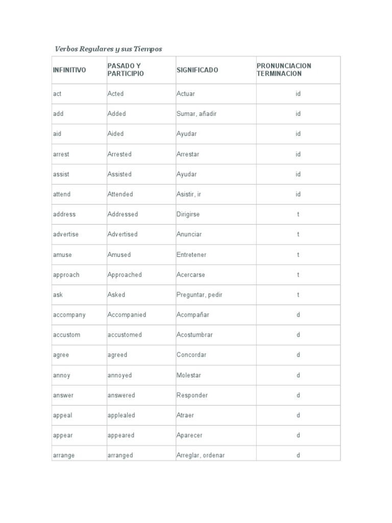Click the word 'act' in the first row
The width and height of the screenshot is (392, 523).
pos(57,94)
